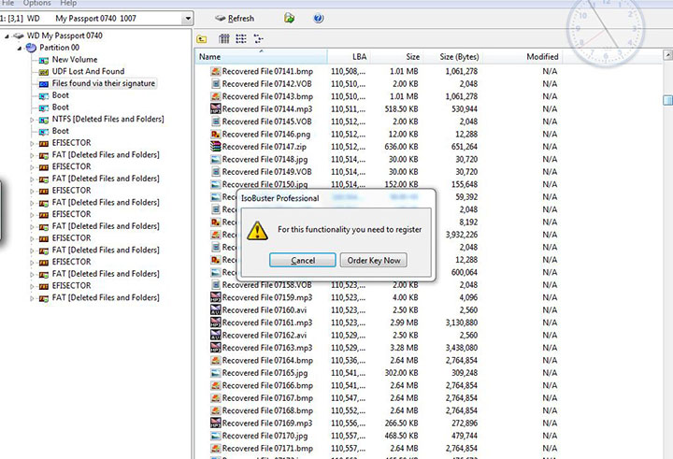
Task: Select Recovered File 07161.mp3
Action: (x=267, y=323)
